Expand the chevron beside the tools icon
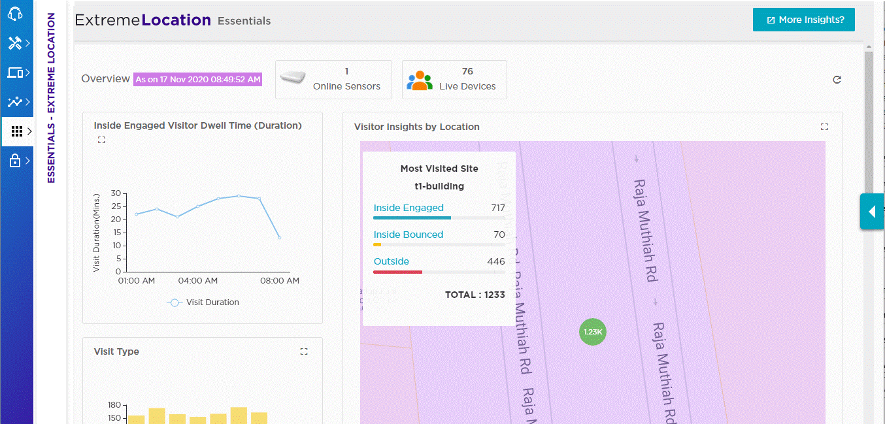 click(x=28, y=43)
